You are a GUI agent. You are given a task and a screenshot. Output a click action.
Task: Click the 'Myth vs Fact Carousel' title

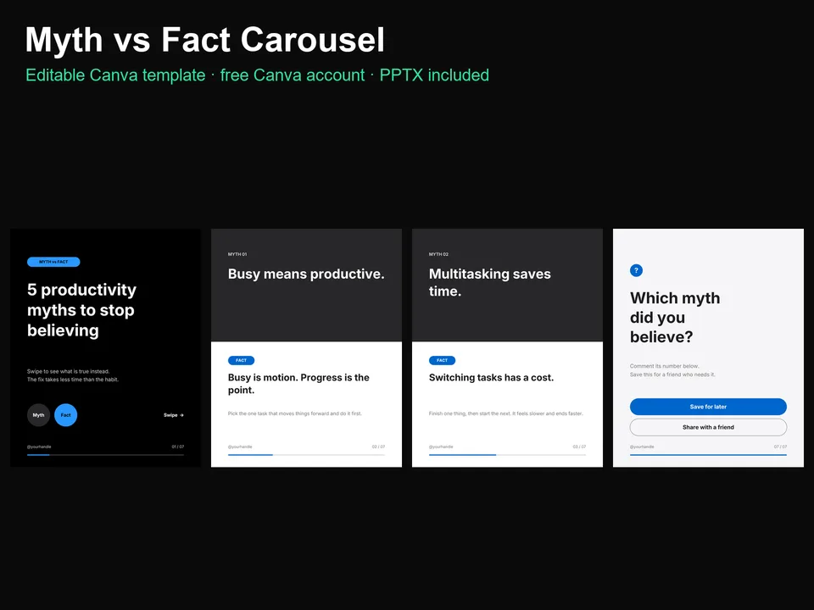(205, 40)
